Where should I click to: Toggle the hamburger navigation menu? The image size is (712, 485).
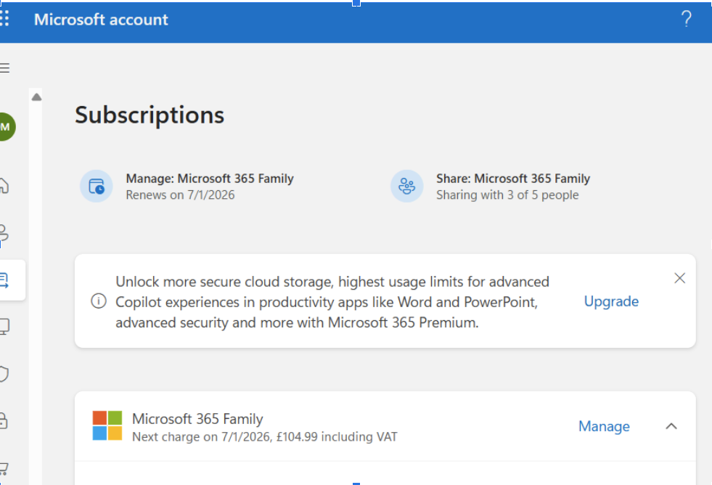point(4,68)
